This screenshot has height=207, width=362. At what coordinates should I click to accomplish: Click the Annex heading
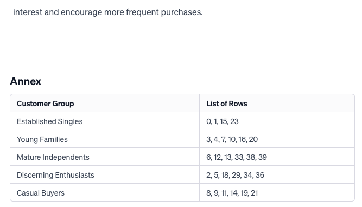26,81
